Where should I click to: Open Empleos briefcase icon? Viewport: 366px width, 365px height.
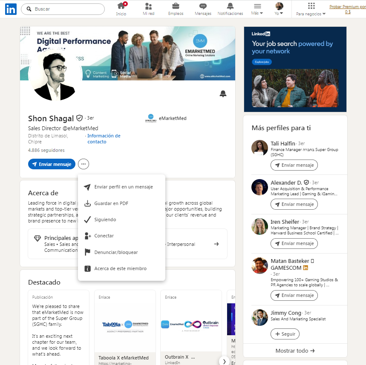[x=176, y=9]
